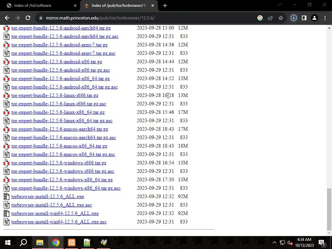
Task: Open torbrowser-install-win64-12.5.6_ALL.exe.asc link
Action: (x=59, y=222)
